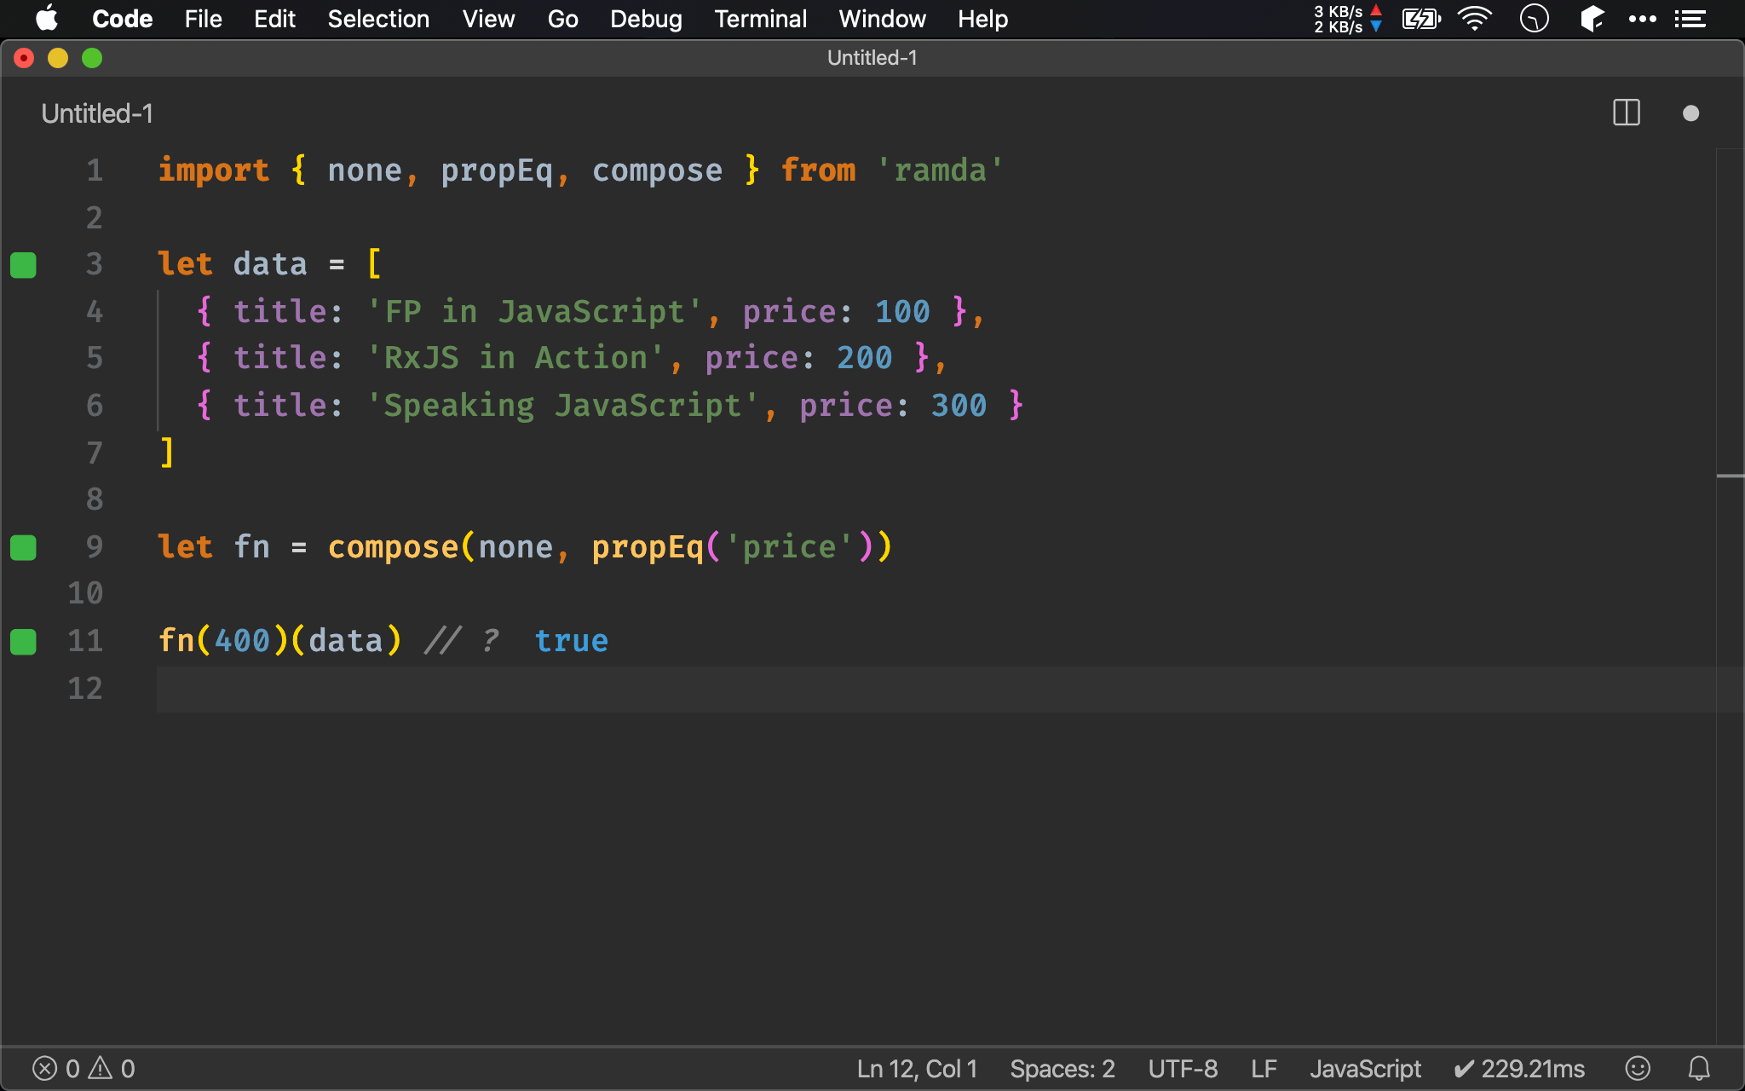Open the Wi-Fi status menu

(x=1475, y=19)
